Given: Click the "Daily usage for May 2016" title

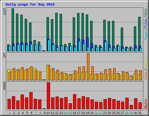Looking at the screenshot, I should [x=30, y=4].
